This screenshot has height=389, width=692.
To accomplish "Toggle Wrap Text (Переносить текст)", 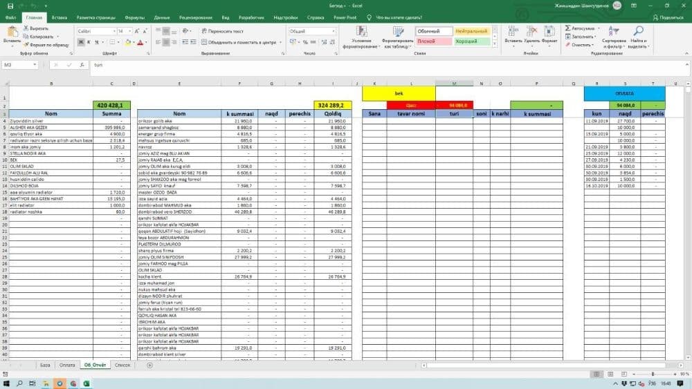I will 222,31.
